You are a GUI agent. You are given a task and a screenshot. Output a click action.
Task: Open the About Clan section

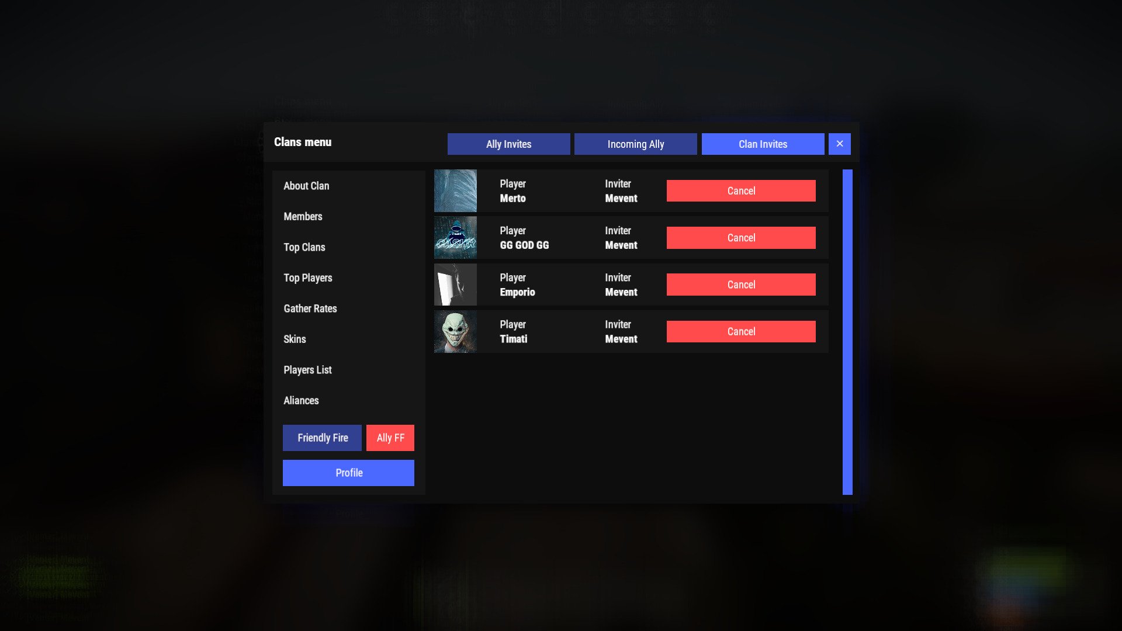306,186
